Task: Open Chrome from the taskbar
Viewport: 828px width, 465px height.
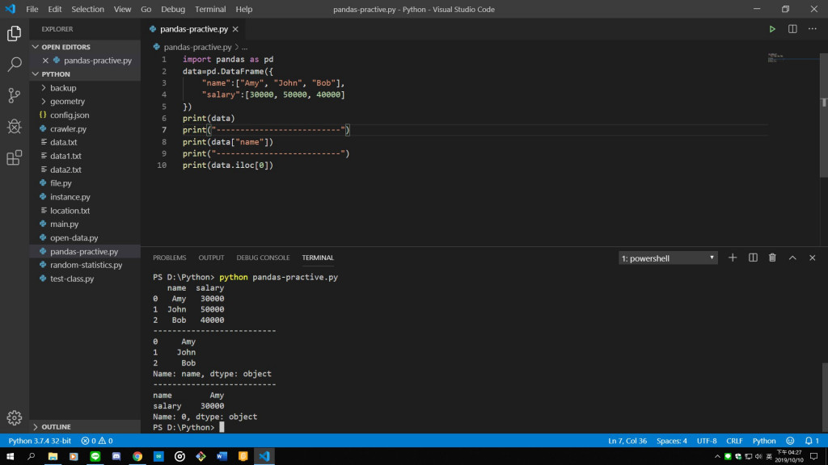Action: click(x=137, y=457)
